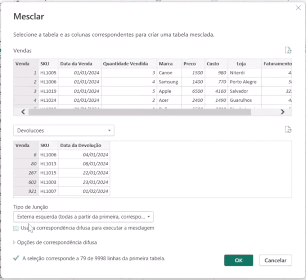
Task: Select the Preco column header
Action: tap(193, 64)
